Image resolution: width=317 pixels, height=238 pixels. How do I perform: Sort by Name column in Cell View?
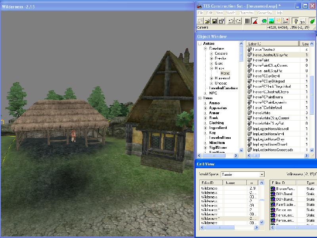(x=235, y=183)
